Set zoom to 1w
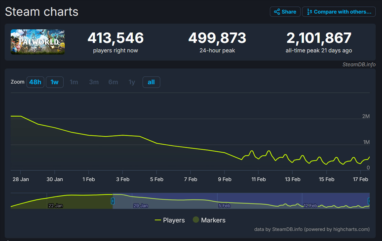Image resolution: width=382 pixels, height=241 pixels. tap(55, 82)
